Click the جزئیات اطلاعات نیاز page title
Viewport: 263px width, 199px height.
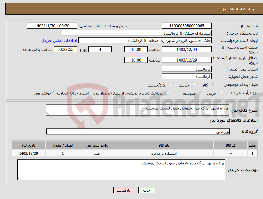pyautogui.click(x=238, y=9)
